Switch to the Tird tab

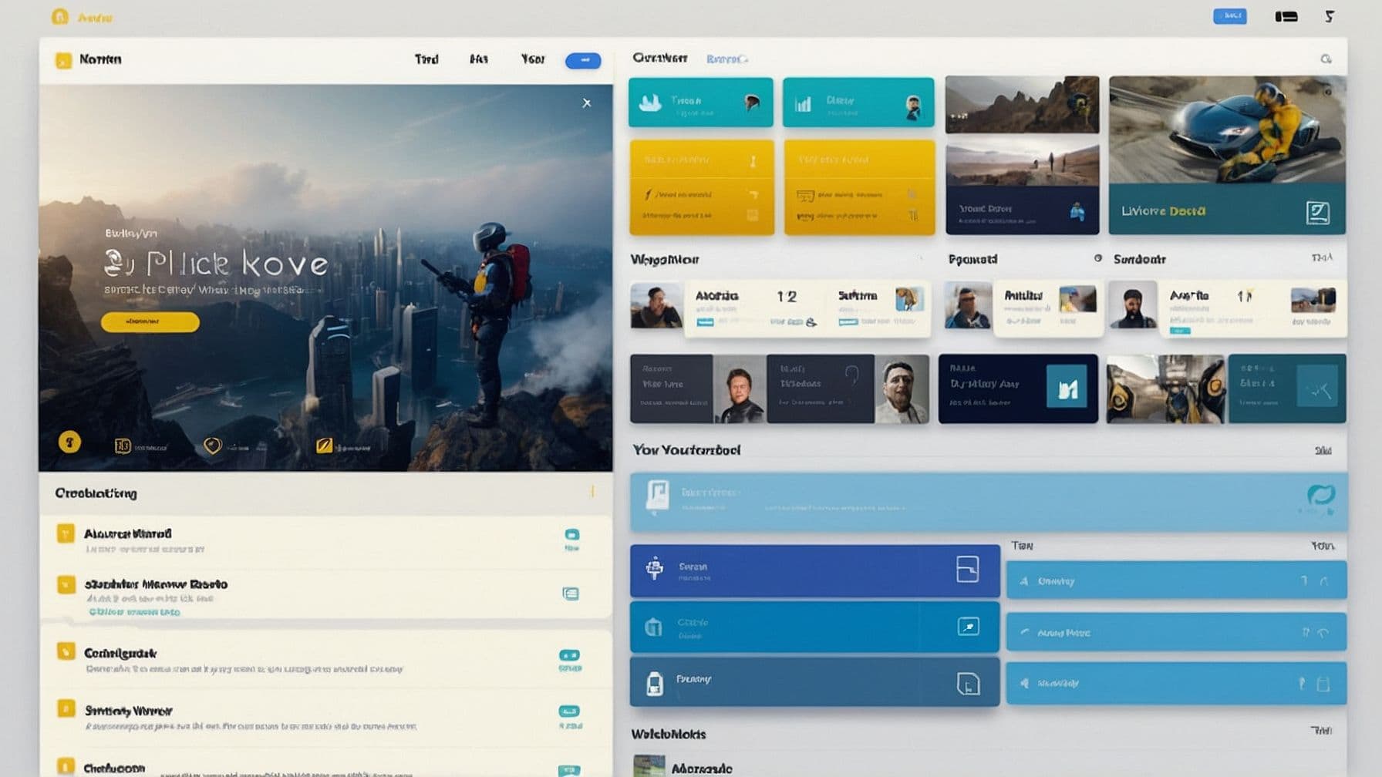click(426, 59)
